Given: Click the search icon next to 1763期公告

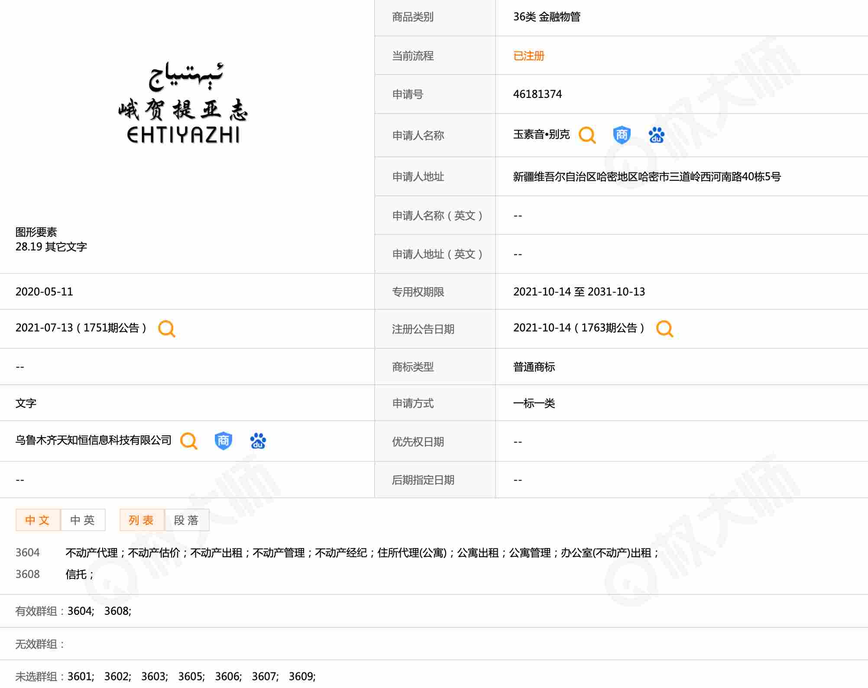Looking at the screenshot, I should 664,328.
